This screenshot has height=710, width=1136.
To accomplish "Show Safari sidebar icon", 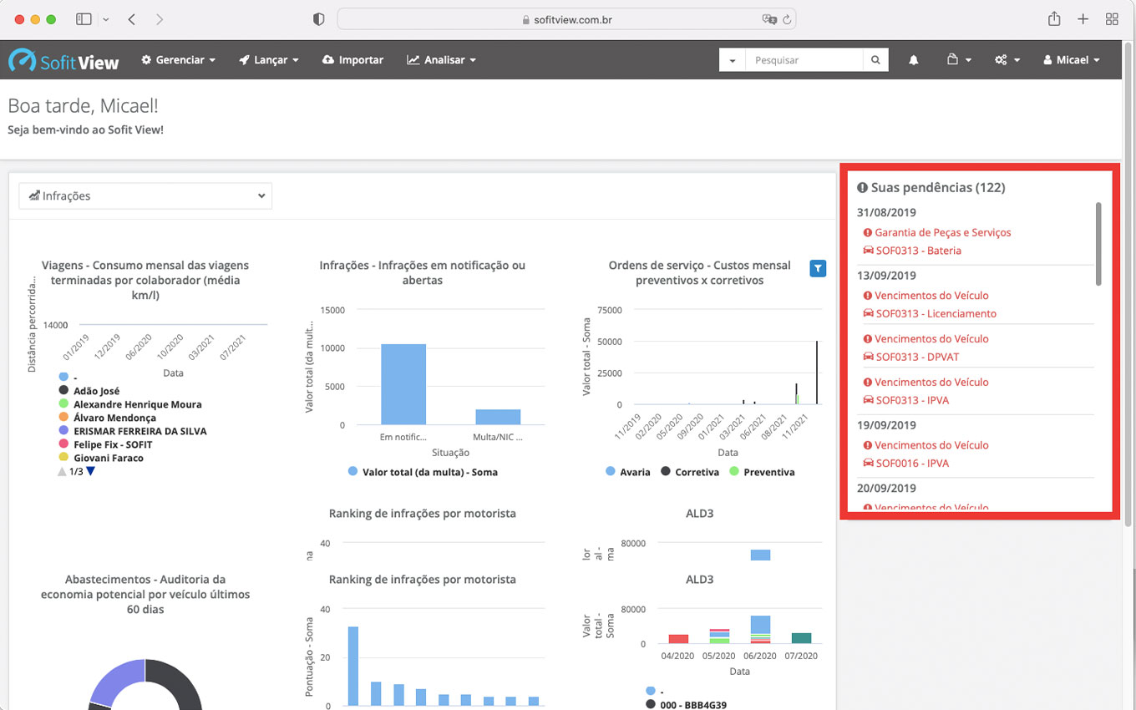I will click(84, 19).
